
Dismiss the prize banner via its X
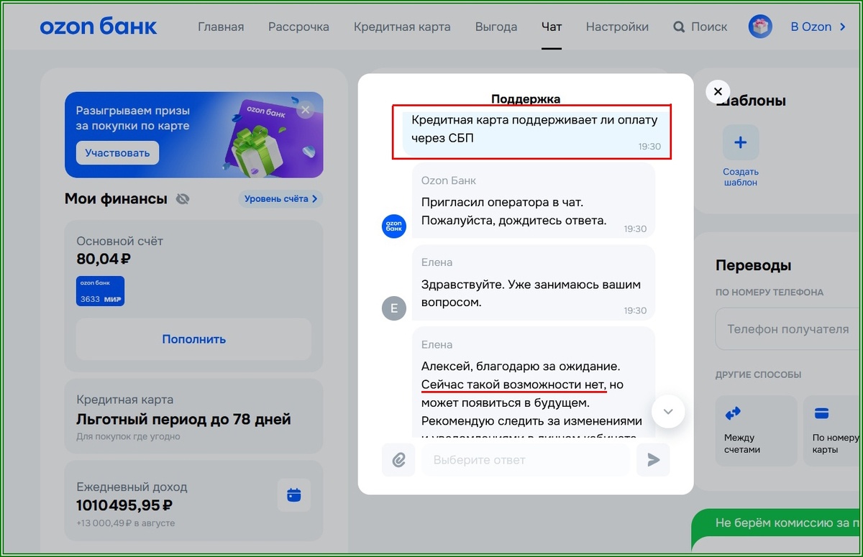tap(305, 109)
